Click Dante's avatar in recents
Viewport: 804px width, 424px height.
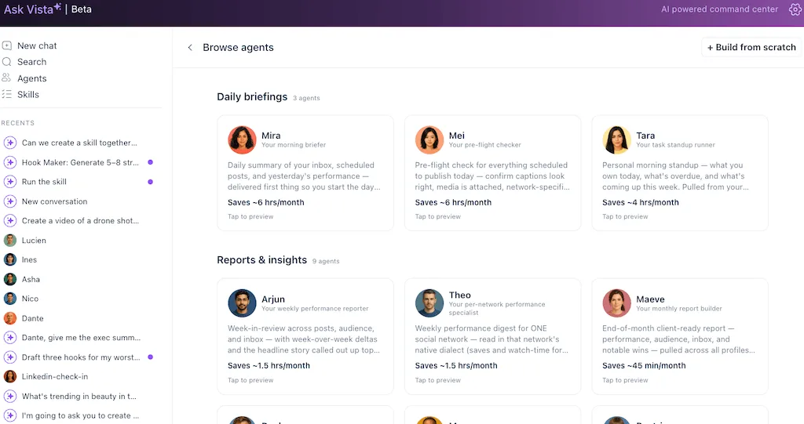click(9, 318)
